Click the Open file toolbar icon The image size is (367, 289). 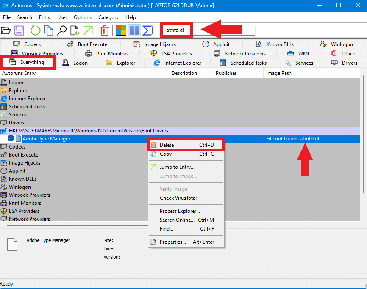[x=6, y=30]
